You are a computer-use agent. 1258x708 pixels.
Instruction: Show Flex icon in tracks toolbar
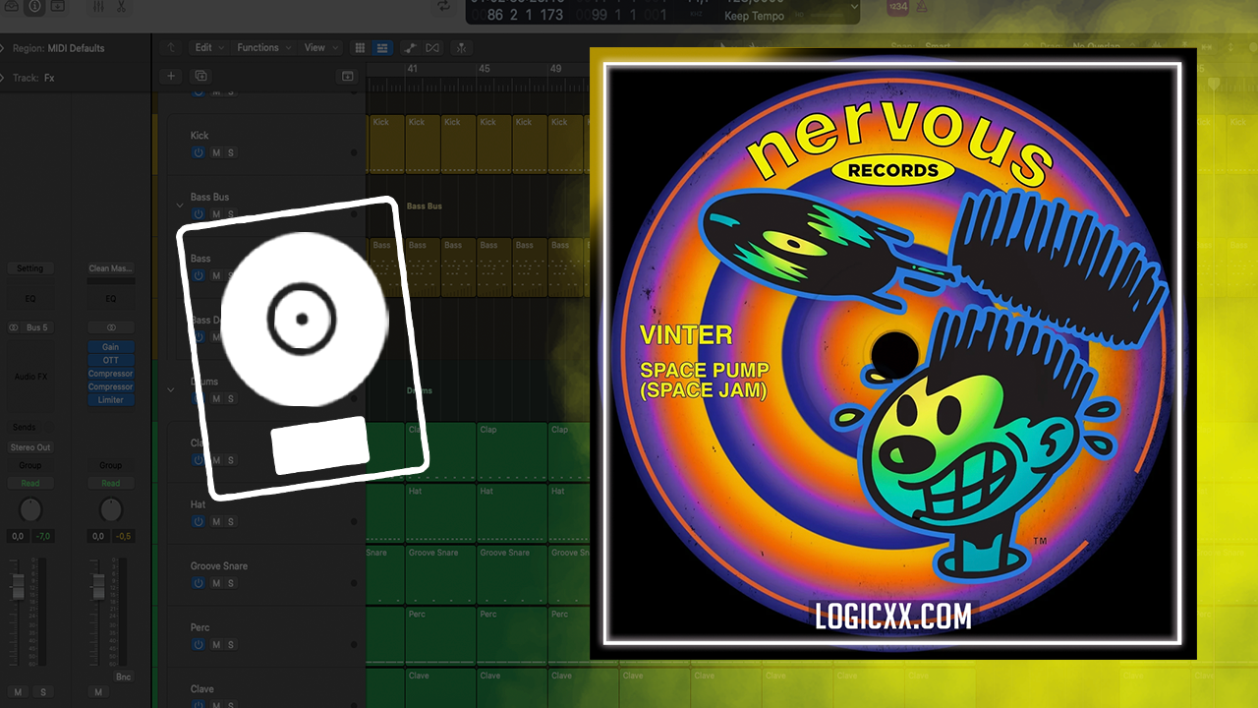[432, 47]
